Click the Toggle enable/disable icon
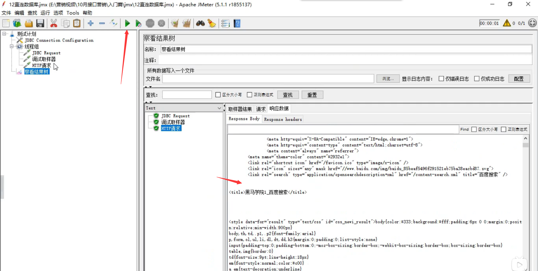Image resolution: width=538 pixels, height=271 pixels. [x=113, y=23]
